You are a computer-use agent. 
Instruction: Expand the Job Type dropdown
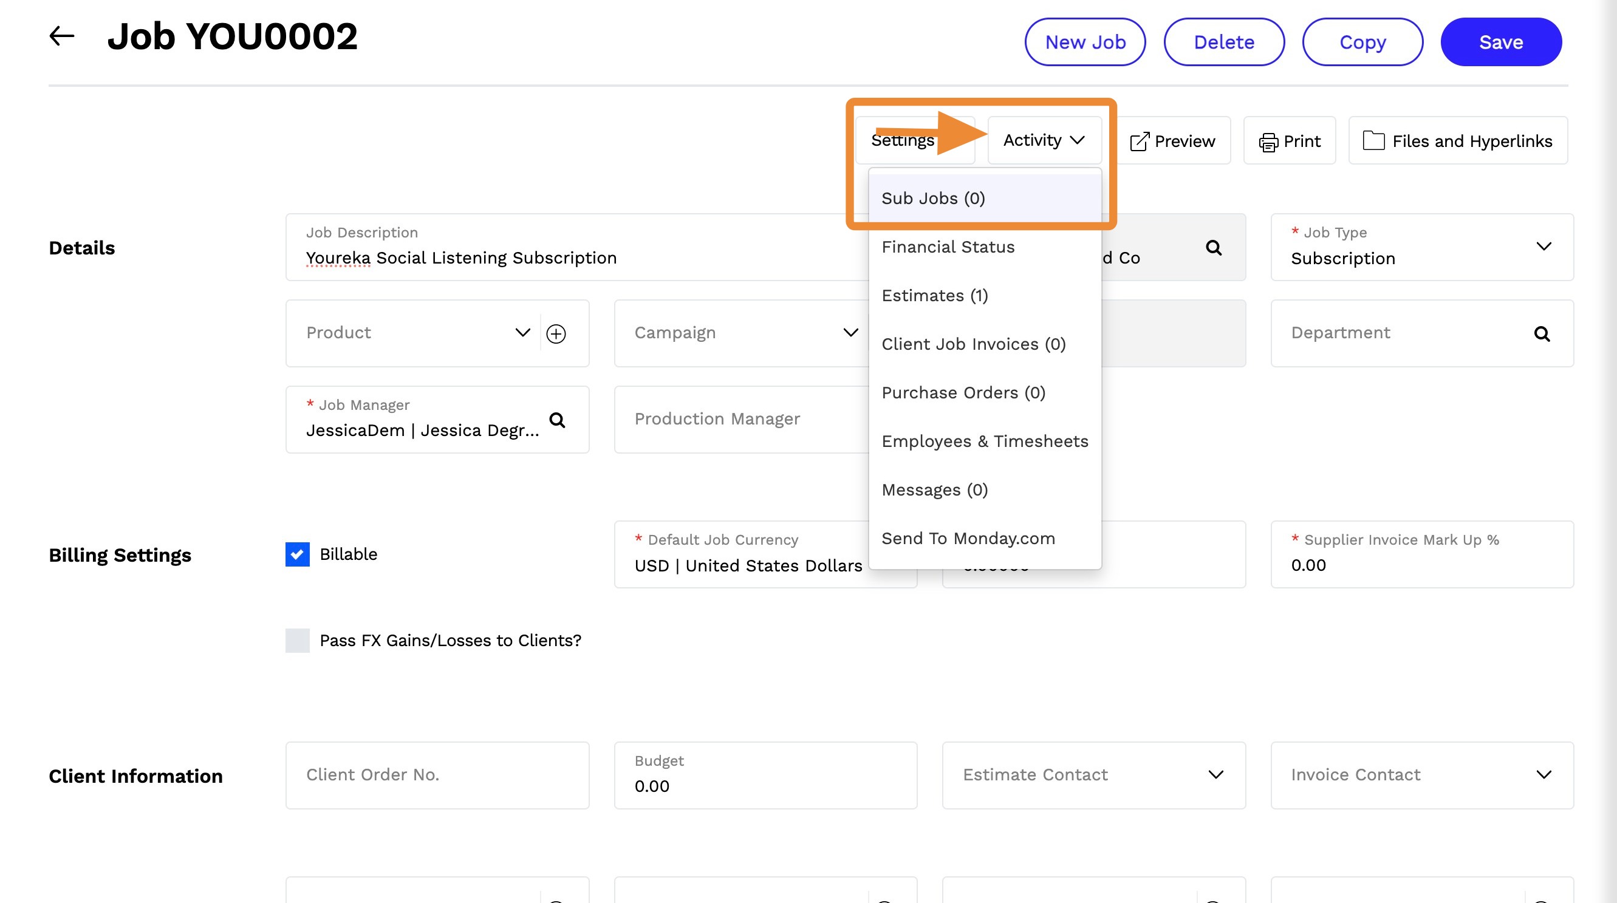point(1543,247)
